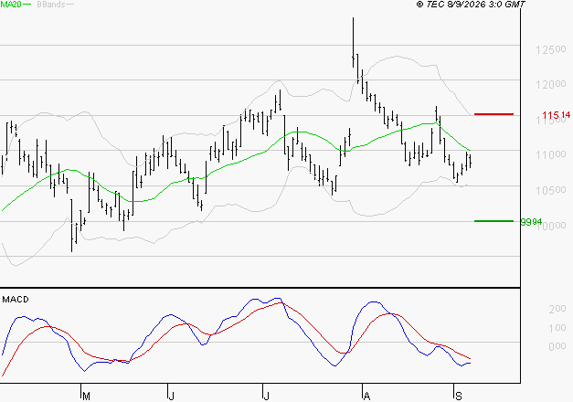
Task: Click the TEC 8/9/2026 copyright text
Action: pyautogui.click(x=471, y=4)
